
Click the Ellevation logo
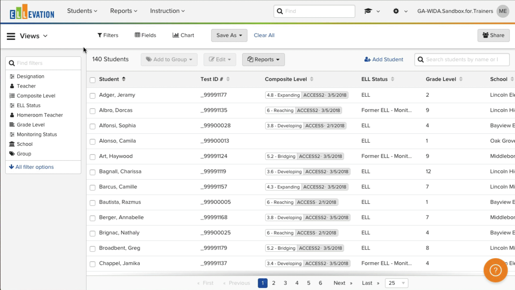point(32,12)
